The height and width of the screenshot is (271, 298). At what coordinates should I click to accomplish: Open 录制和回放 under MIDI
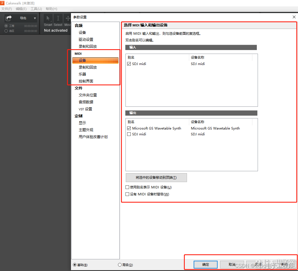[88, 67]
